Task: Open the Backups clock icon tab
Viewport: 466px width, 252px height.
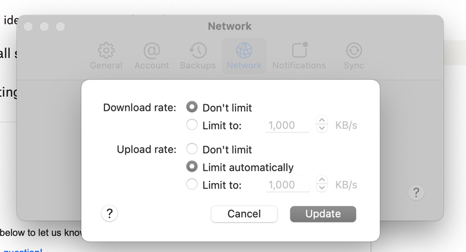Action: point(198,51)
